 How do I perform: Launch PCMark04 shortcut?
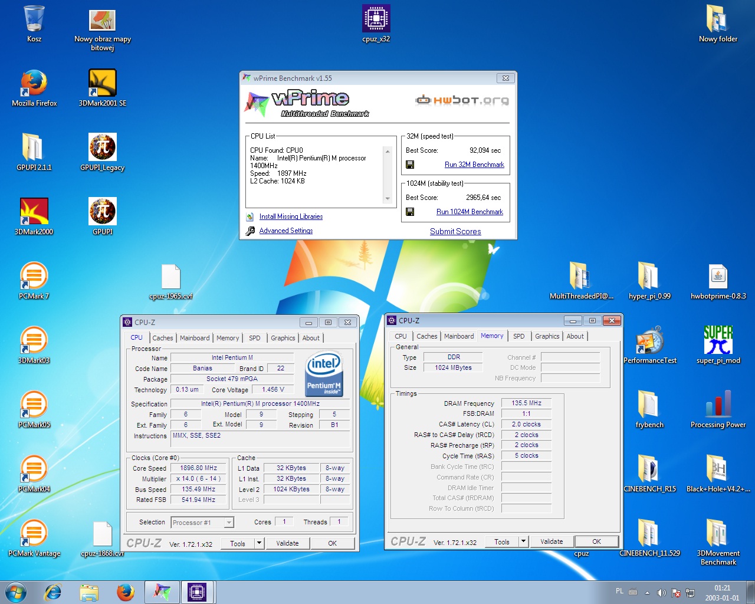pyautogui.click(x=34, y=474)
